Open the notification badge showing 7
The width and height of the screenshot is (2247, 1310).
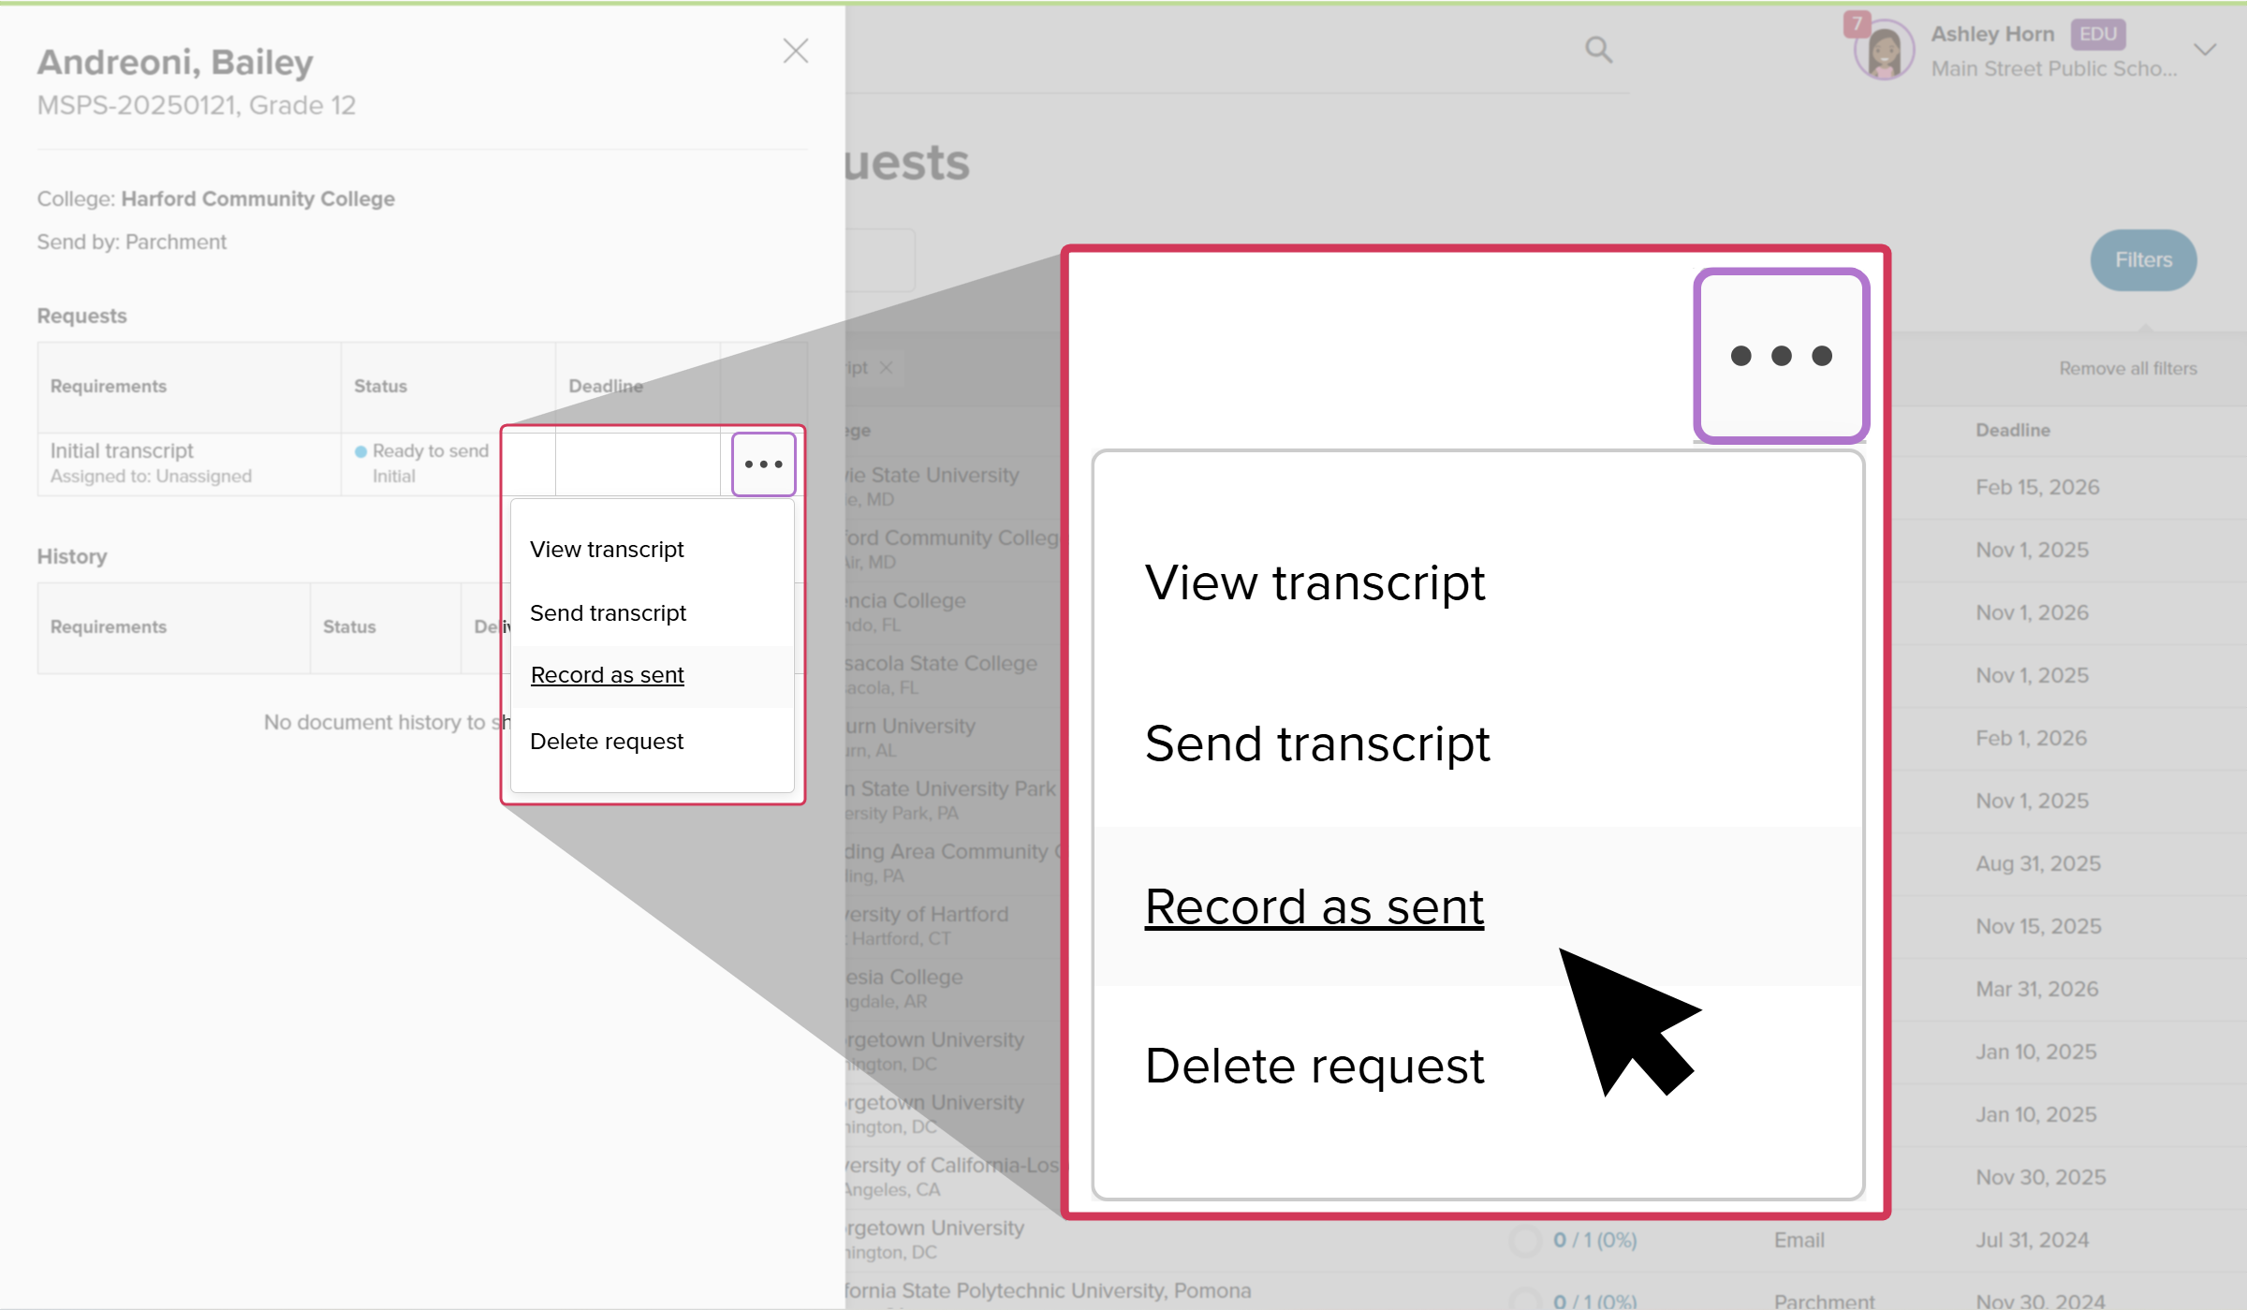coord(1856,22)
